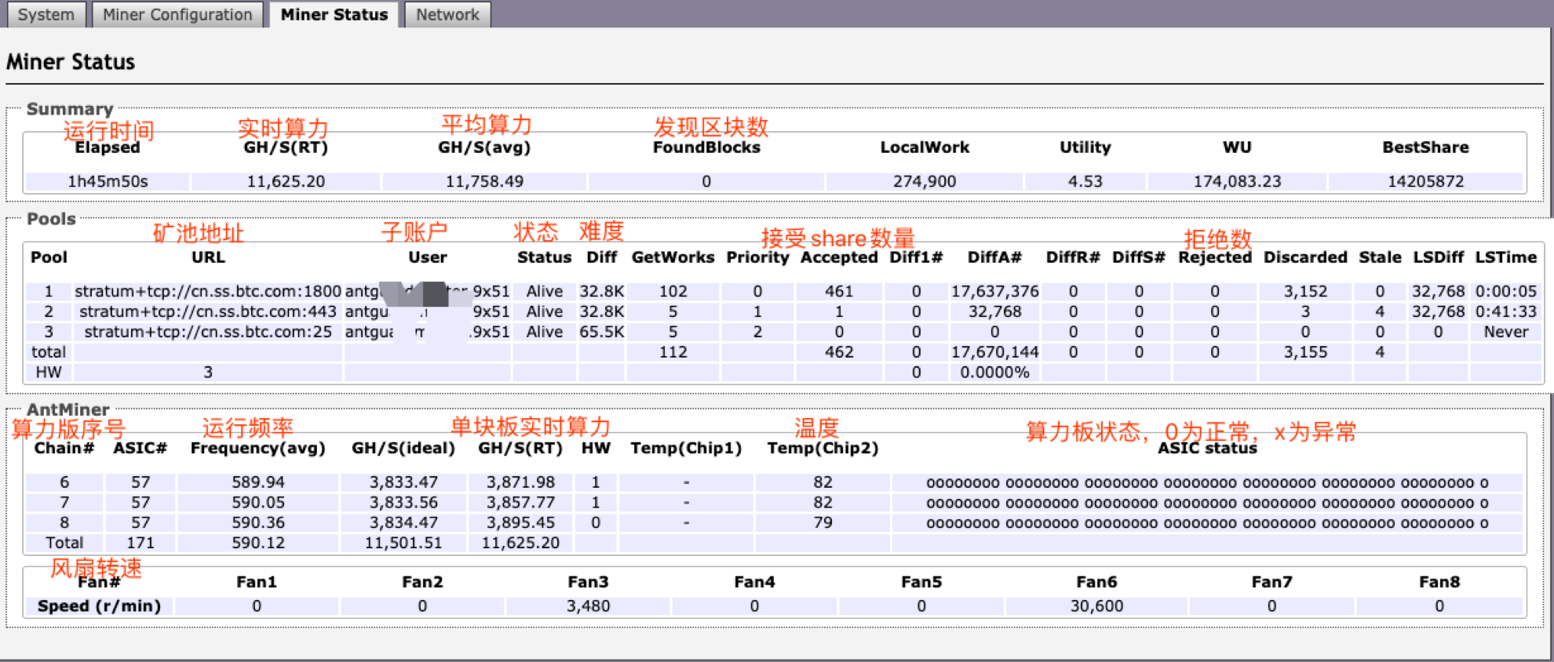Click the Fan6 speed value 30,600
The width and height of the screenshot is (1554, 662).
1096,606
